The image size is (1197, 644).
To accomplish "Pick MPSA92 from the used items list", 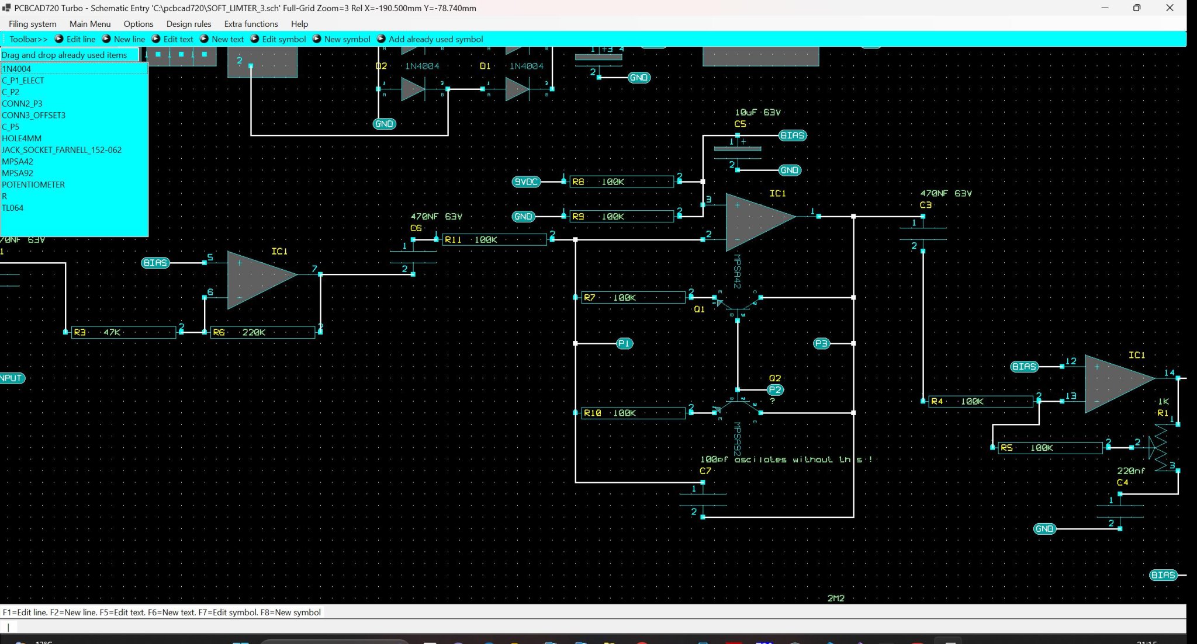I will (x=74, y=173).
